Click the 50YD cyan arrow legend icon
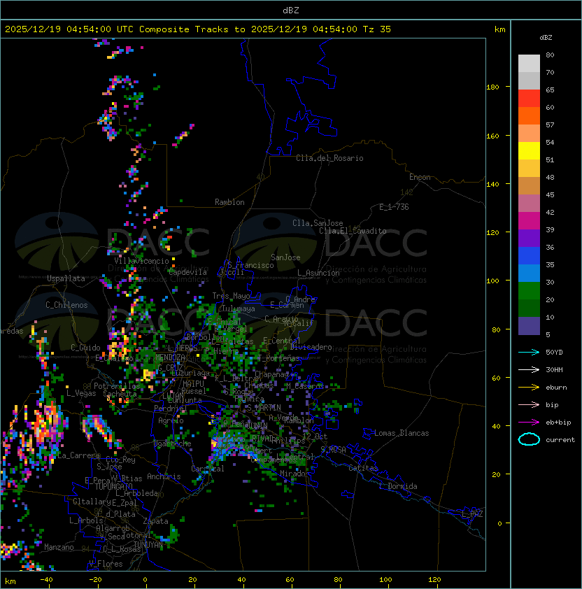Image resolution: width=582 pixels, height=589 pixels. tap(529, 353)
